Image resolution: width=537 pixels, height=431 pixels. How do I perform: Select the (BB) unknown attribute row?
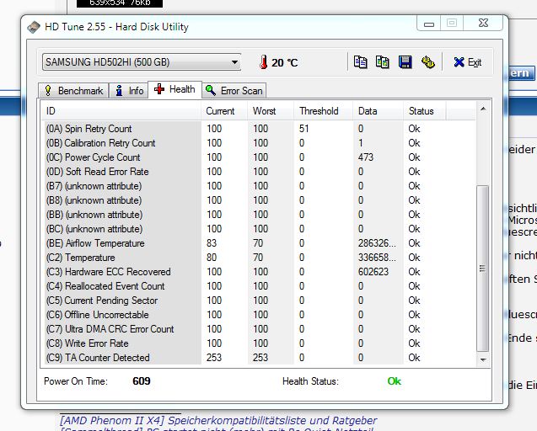259,215
